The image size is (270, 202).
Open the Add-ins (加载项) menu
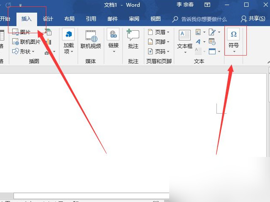point(68,42)
